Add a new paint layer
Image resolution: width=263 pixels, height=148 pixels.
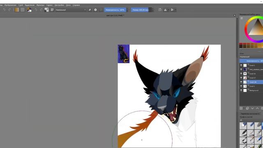241,109
